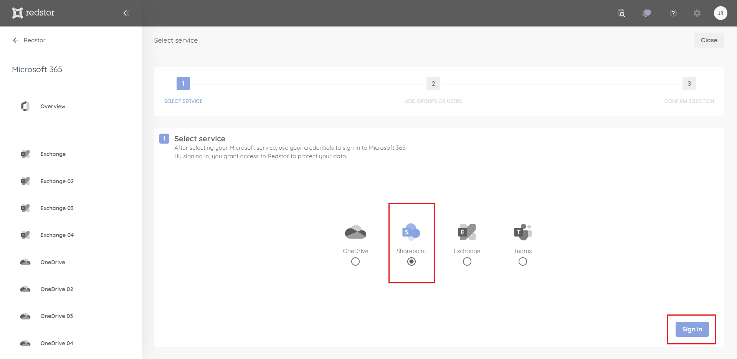Image resolution: width=737 pixels, height=359 pixels.
Task: Go back using the Redstor arrow
Action: coord(15,40)
